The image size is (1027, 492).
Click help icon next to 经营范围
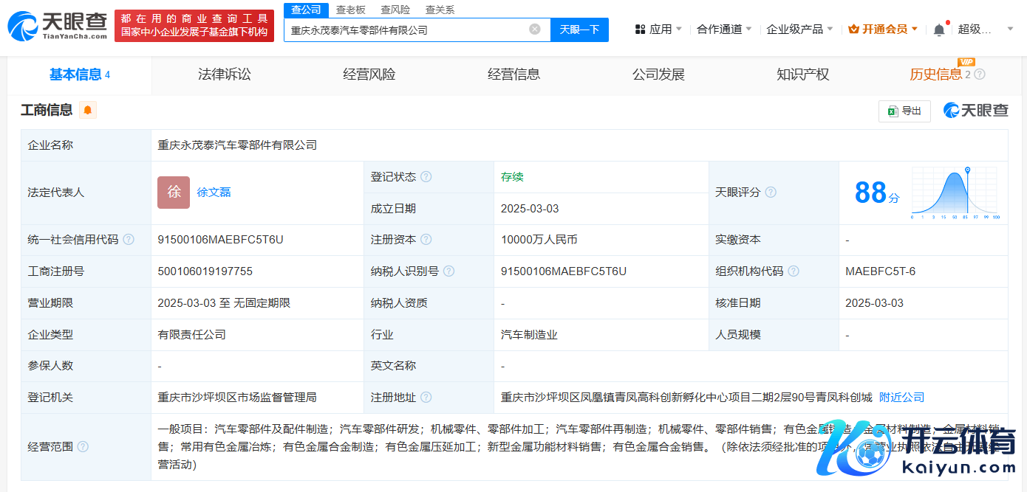83,446
